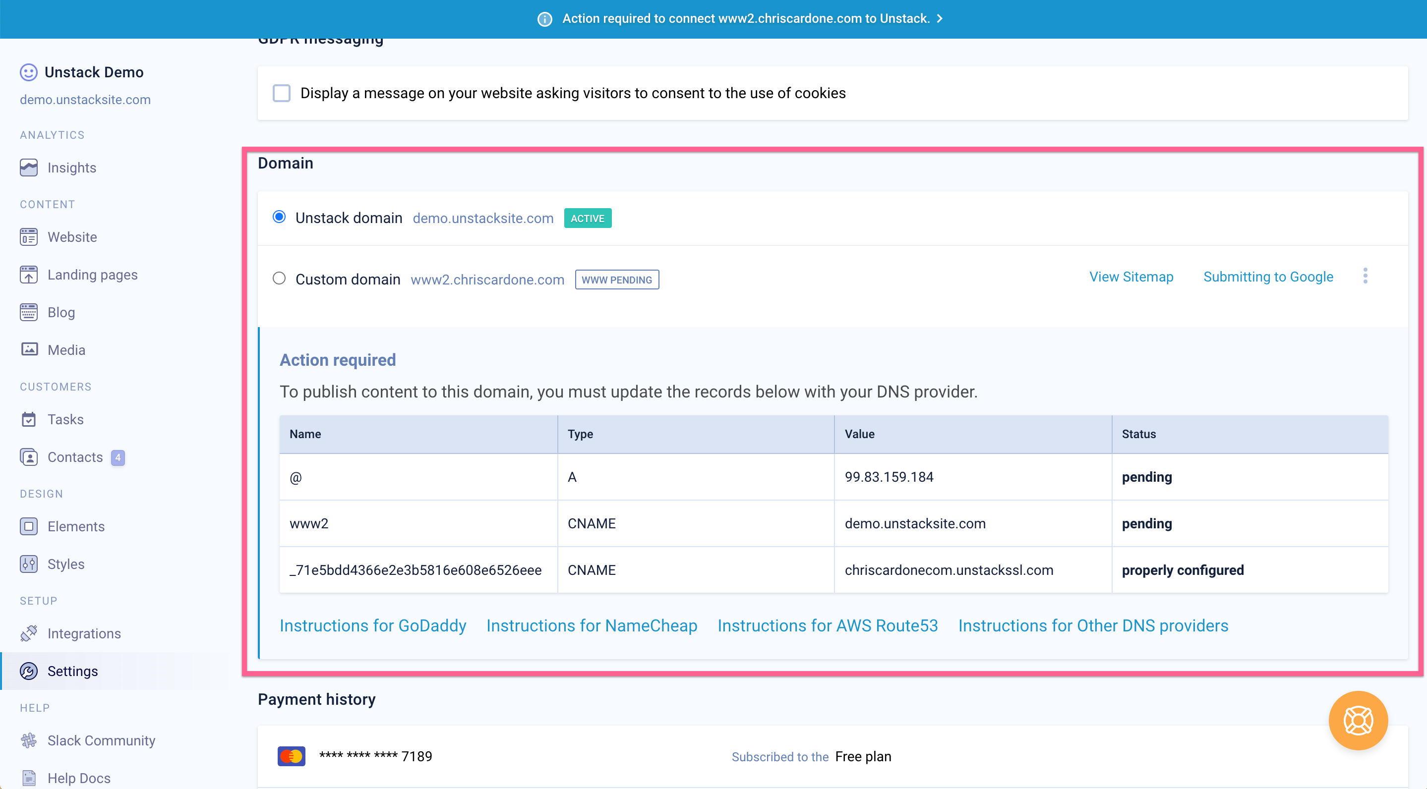Select the Custom domain radio button
1427x789 pixels.
pos(279,279)
